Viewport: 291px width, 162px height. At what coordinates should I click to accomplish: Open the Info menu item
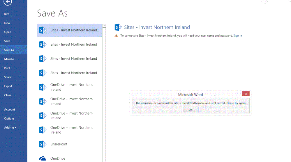pos(7,14)
